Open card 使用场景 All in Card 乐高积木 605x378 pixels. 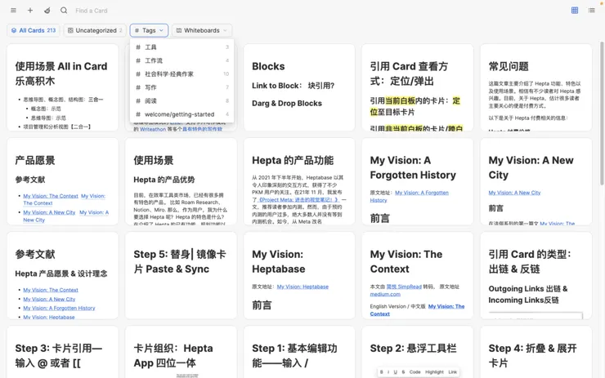point(62,87)
